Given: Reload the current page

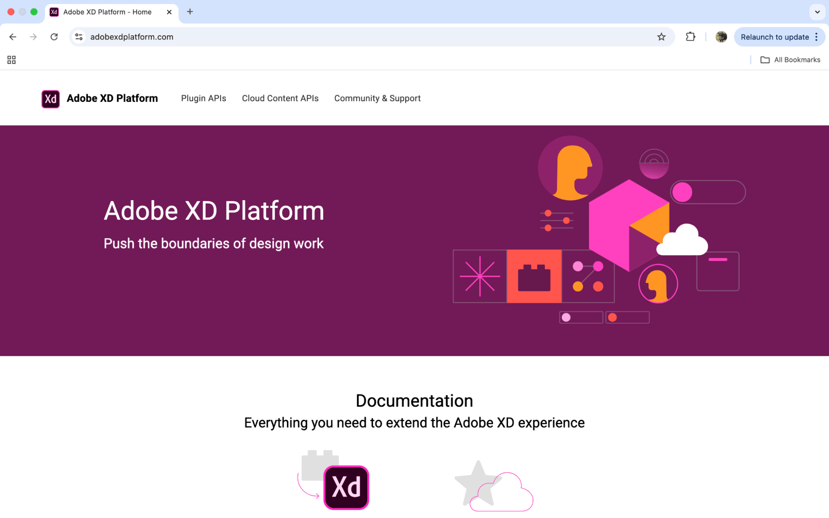Looking at the screenshot, I should [54, 37].
